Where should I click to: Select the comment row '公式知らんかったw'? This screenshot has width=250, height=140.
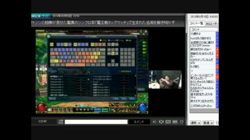tap(203, 106)
